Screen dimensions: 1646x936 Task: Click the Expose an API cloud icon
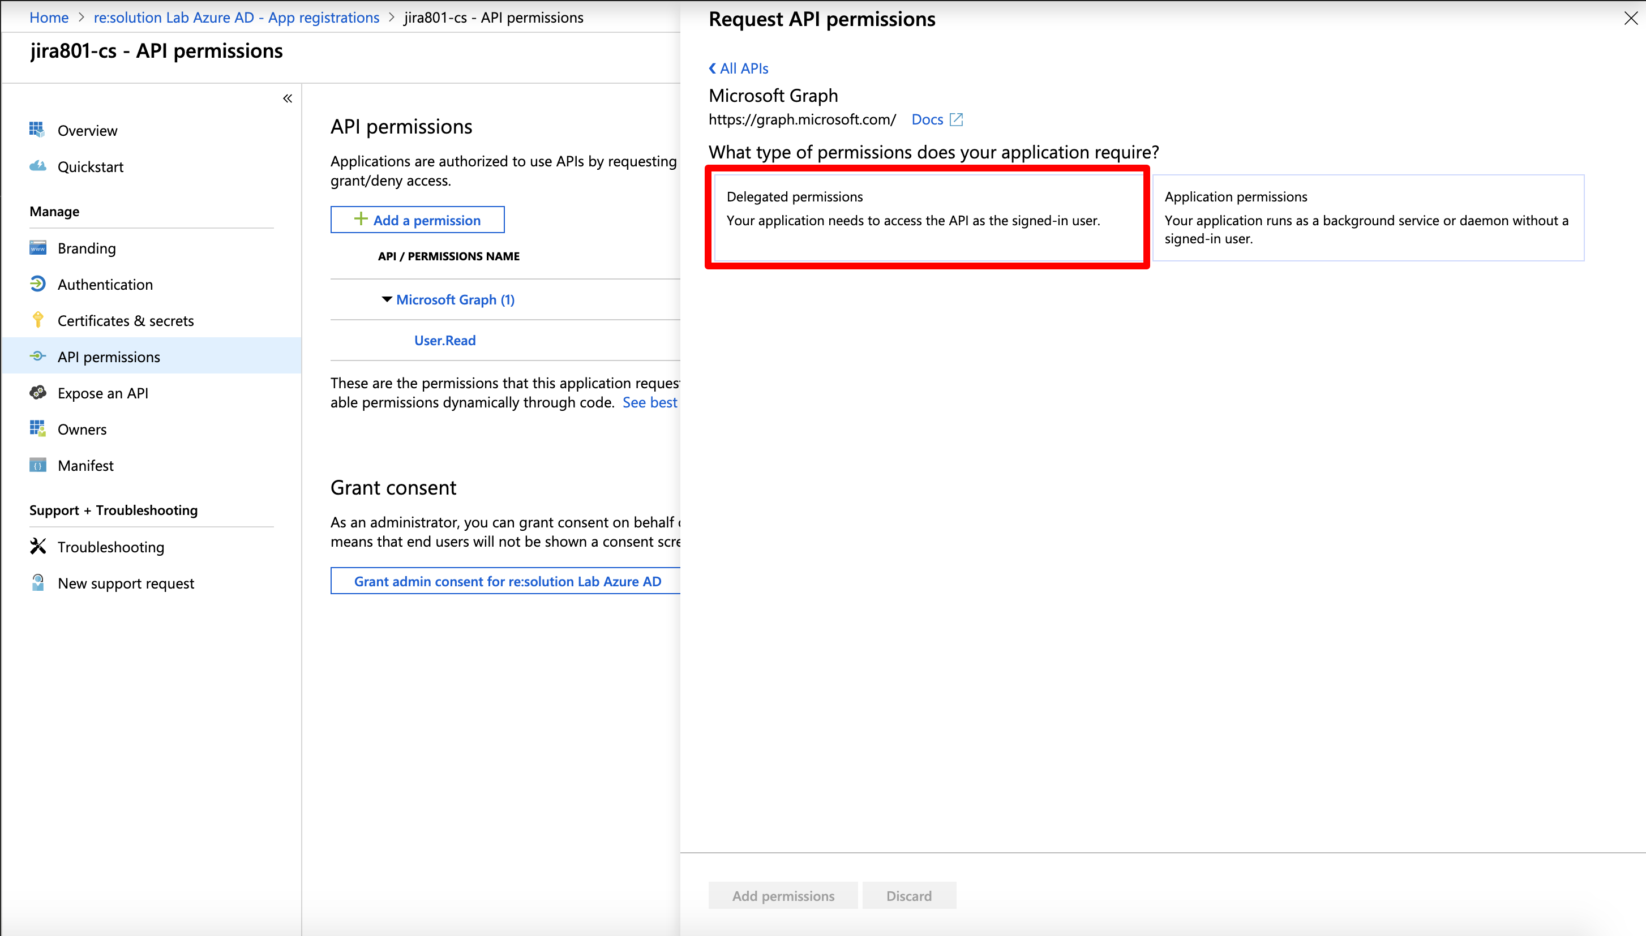pos(37,393)
